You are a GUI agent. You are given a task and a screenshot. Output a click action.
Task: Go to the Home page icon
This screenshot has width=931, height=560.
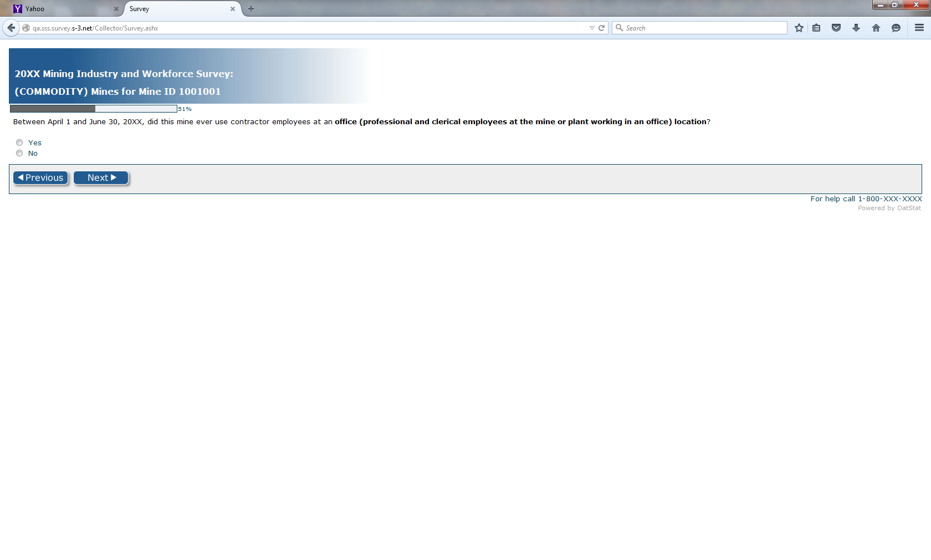[x=876, y=28]
